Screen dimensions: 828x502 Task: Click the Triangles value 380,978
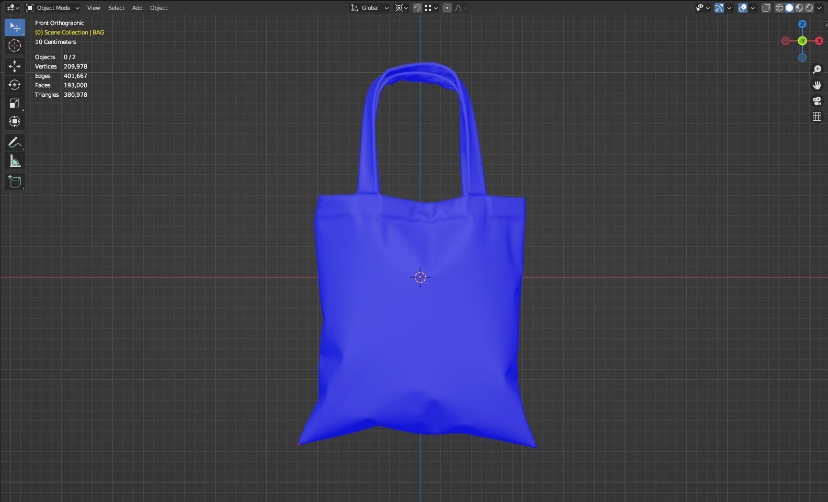point(75,95)
